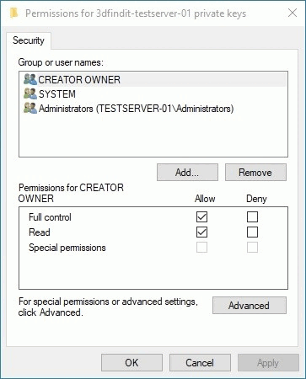Screen dimensions: 306x379
Task: Click the SYSTEM group icon
Action: coord(30,93)
